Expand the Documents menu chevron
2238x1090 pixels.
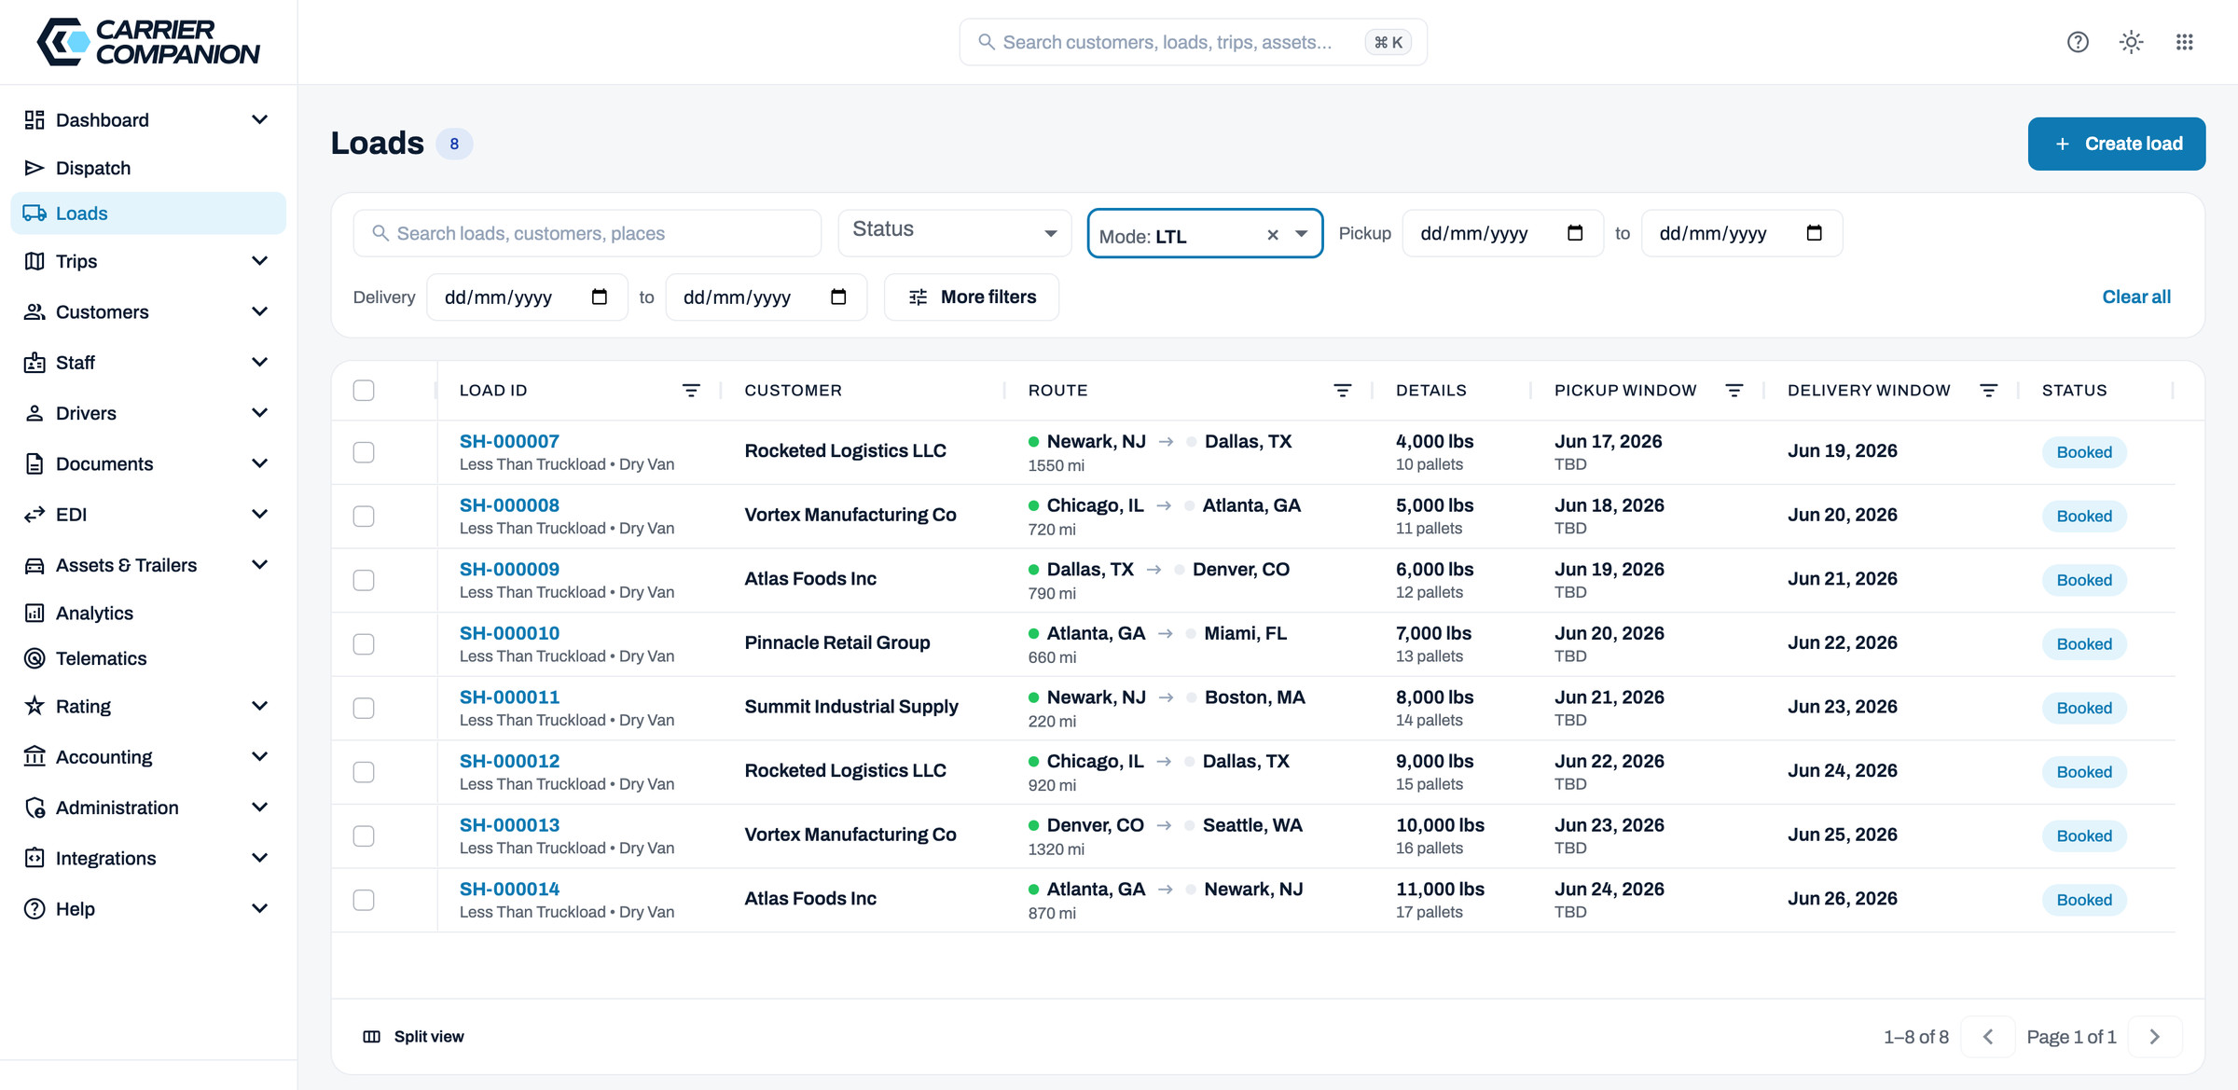coord(260,463)
